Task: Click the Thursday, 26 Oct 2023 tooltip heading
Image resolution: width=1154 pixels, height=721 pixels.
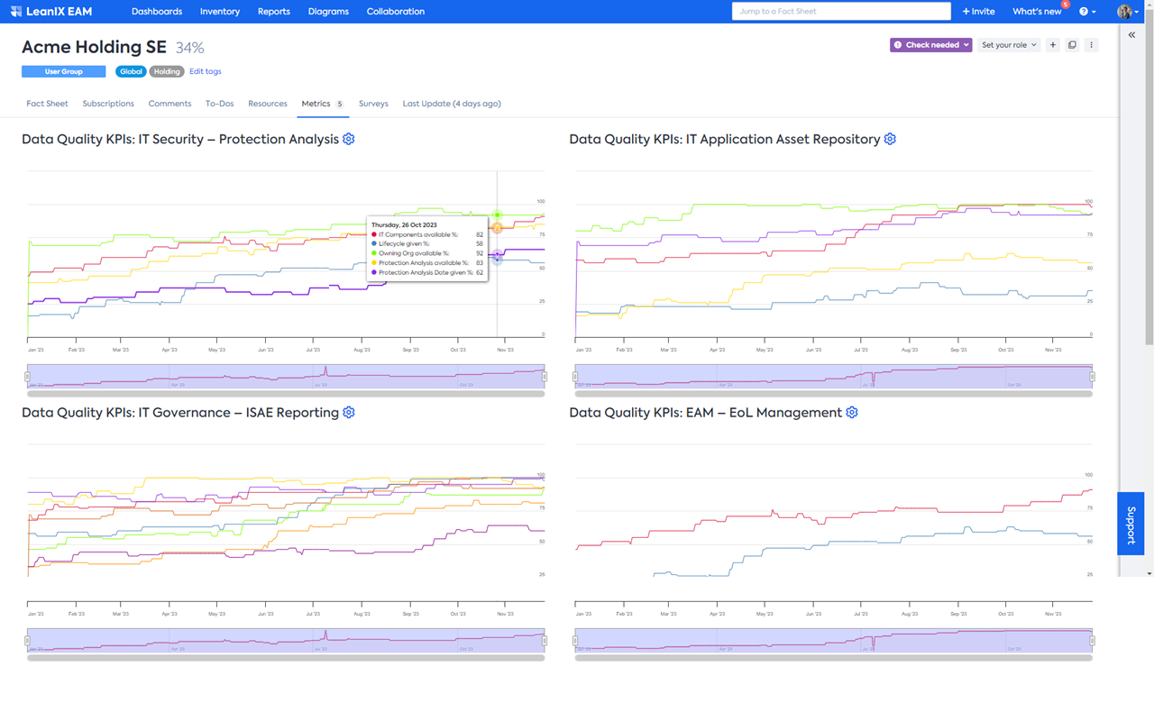Action: pyautogui.click(x=404, y=224)
